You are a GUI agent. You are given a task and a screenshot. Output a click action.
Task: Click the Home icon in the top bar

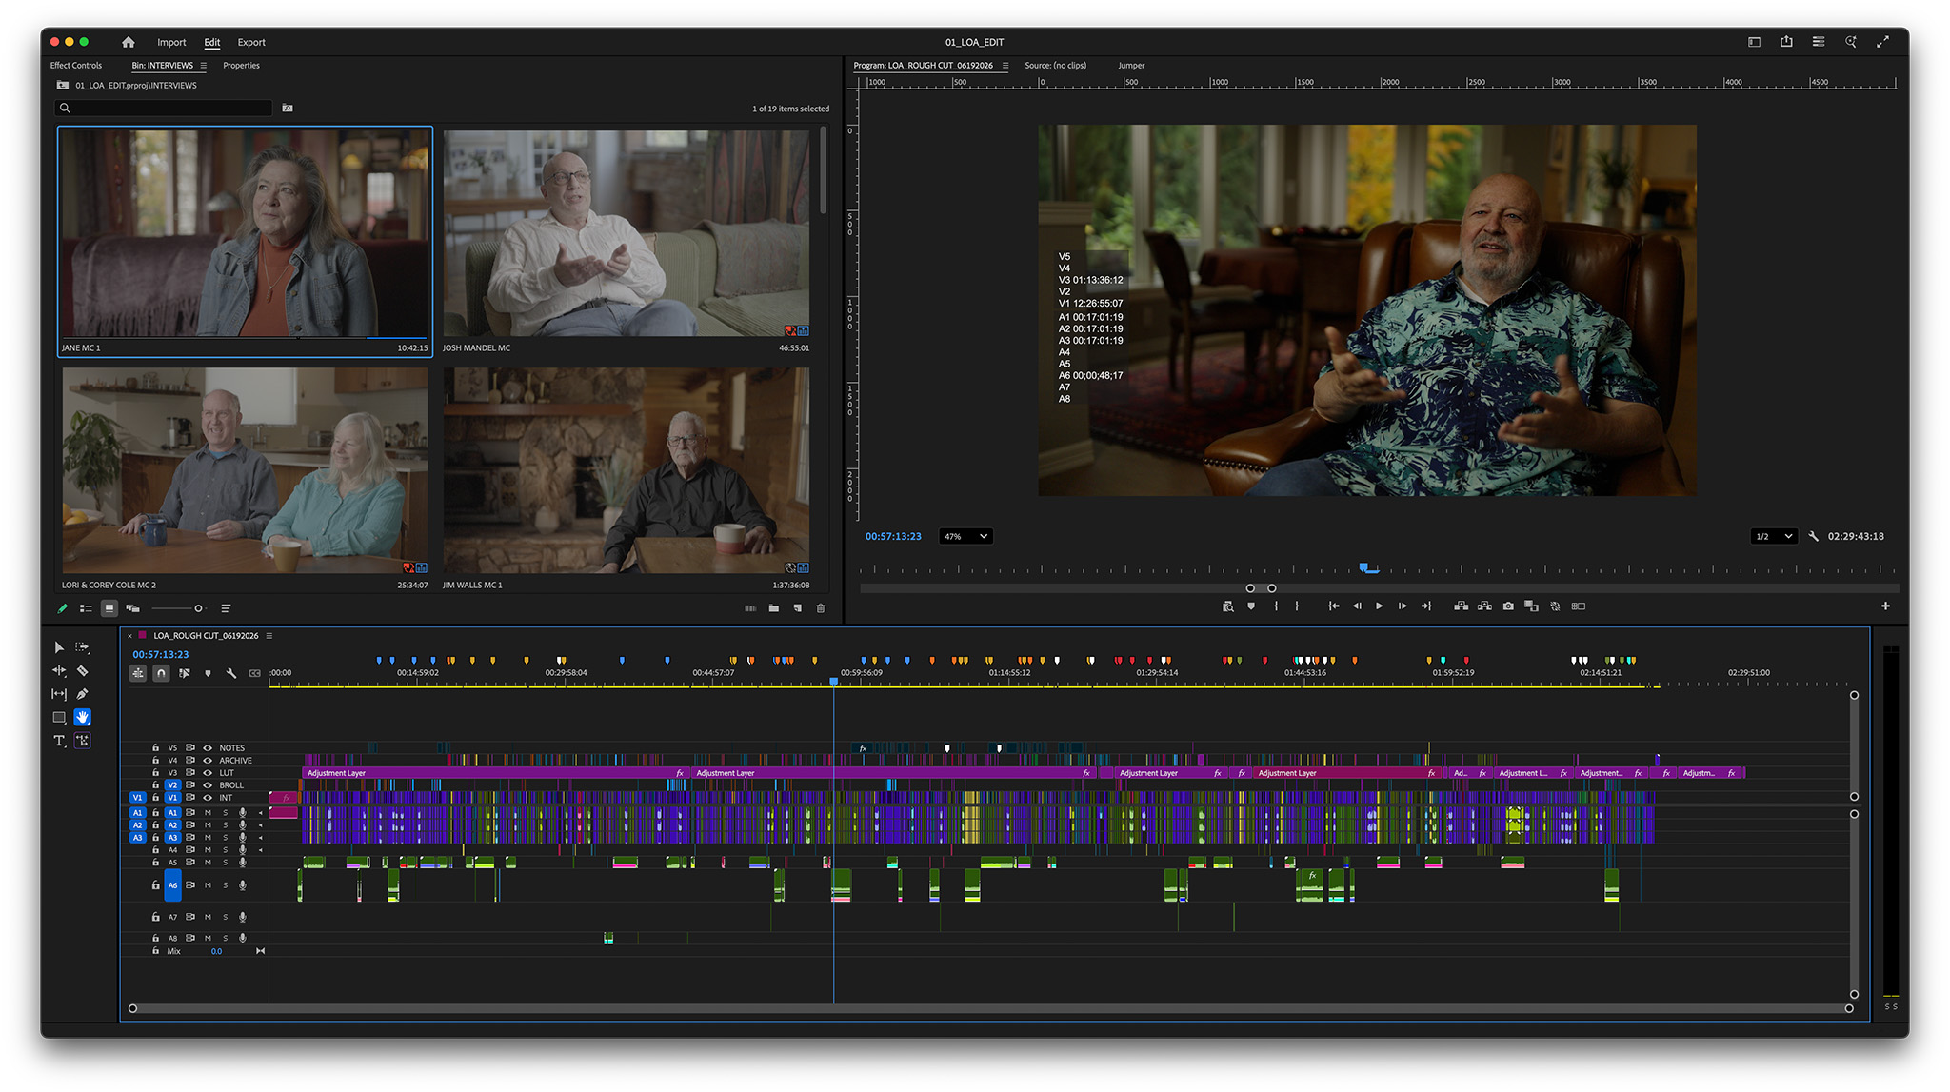click(129, 42)
